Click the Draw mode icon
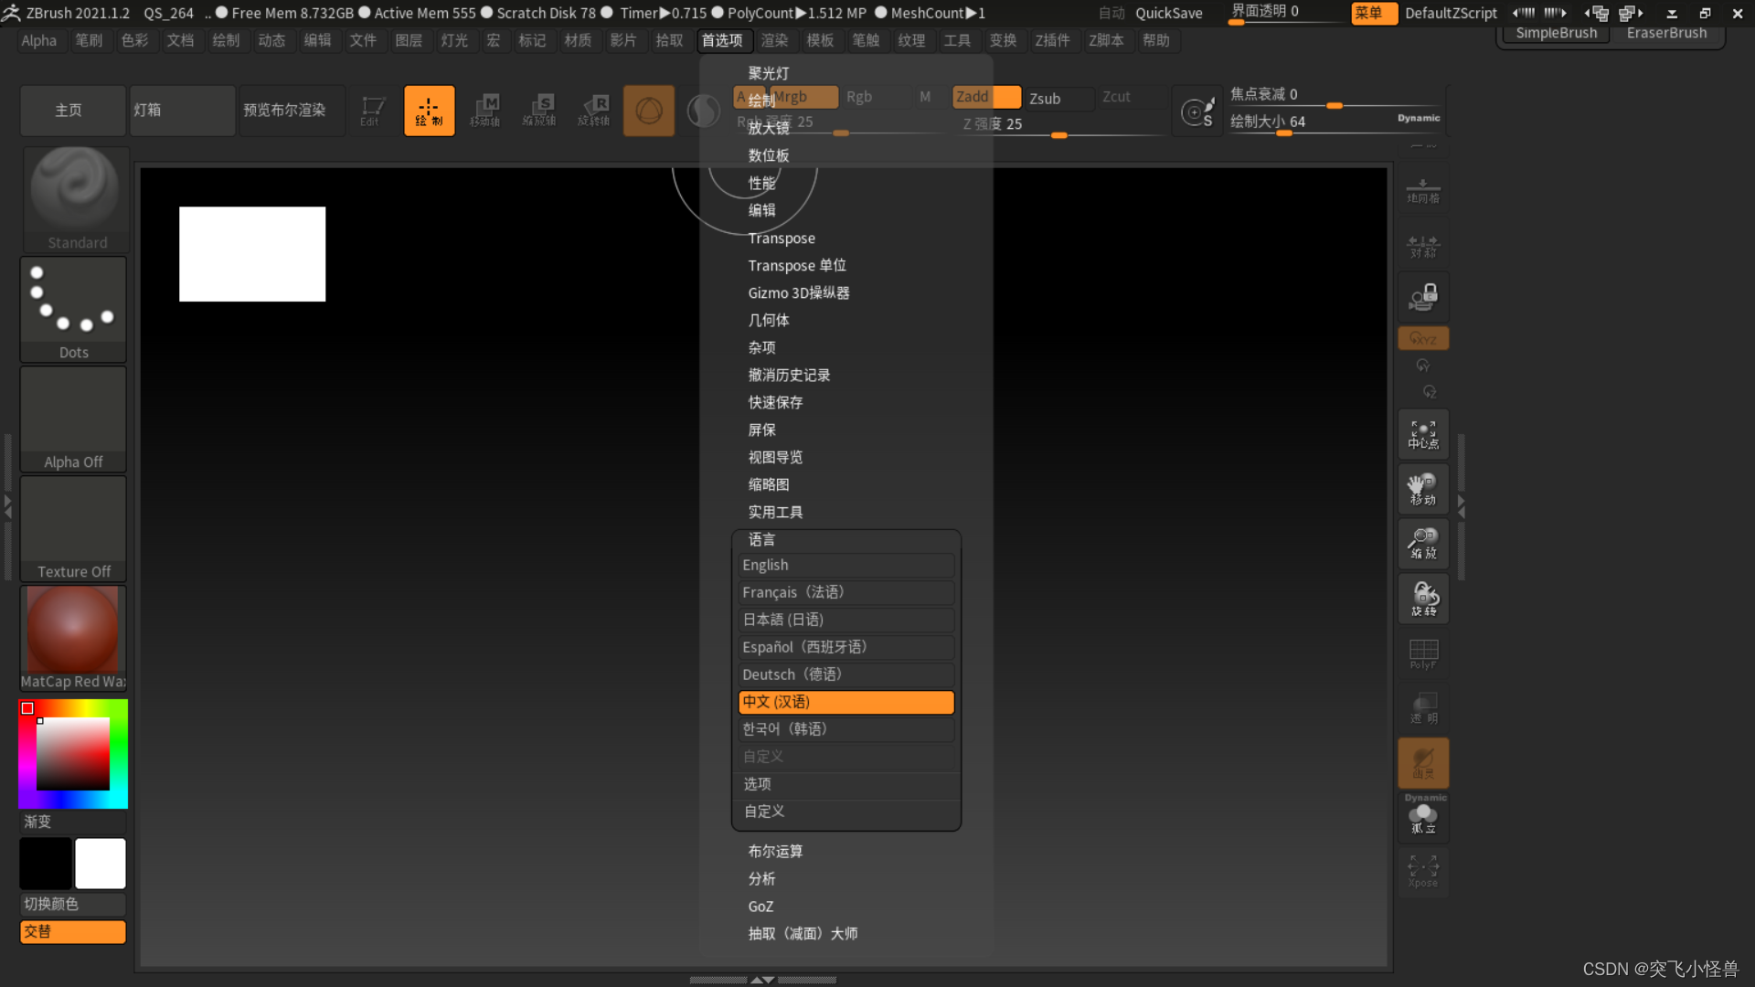The height and width of the screenshot is (987, 1755). (x=429, y=111)
